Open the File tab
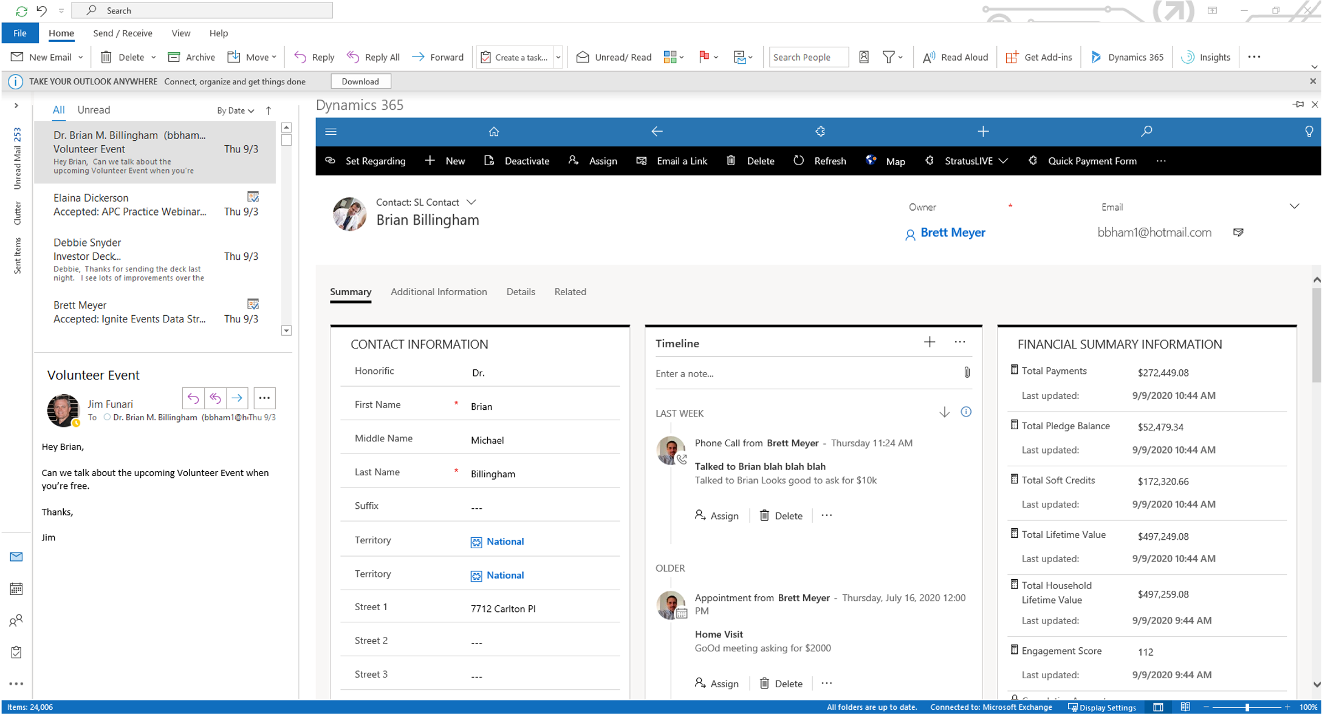Image resolution: width=1322 pixels, height=714 pixels. coord(20,33)
